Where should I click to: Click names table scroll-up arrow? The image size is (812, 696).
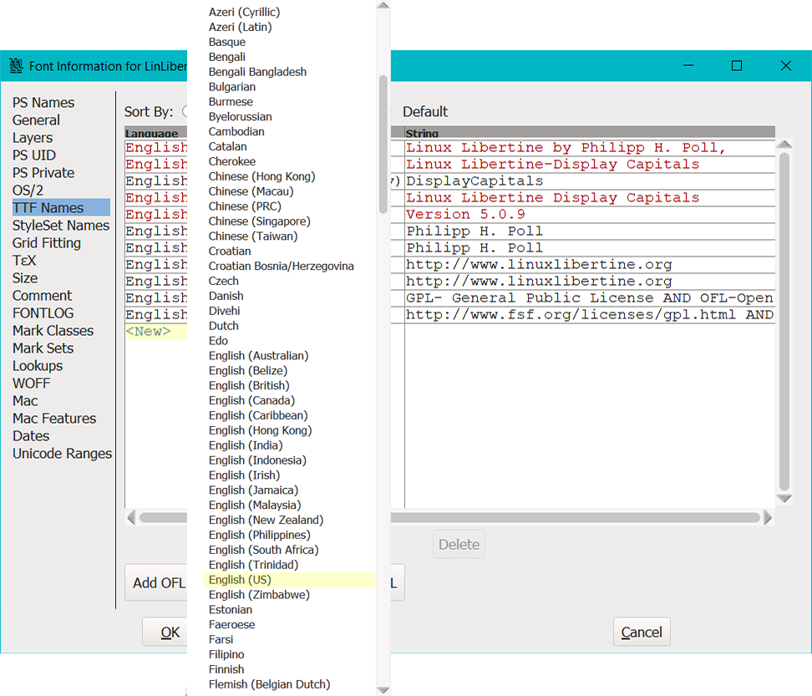click(784, 145)
